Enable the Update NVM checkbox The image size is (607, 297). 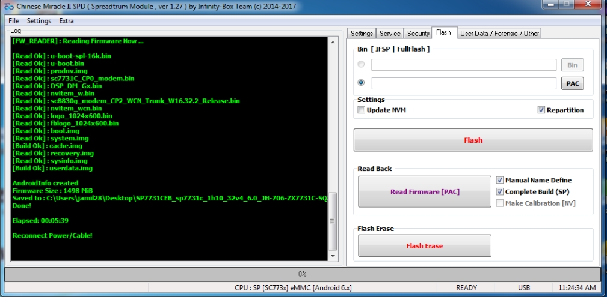(x=361, y=110)
